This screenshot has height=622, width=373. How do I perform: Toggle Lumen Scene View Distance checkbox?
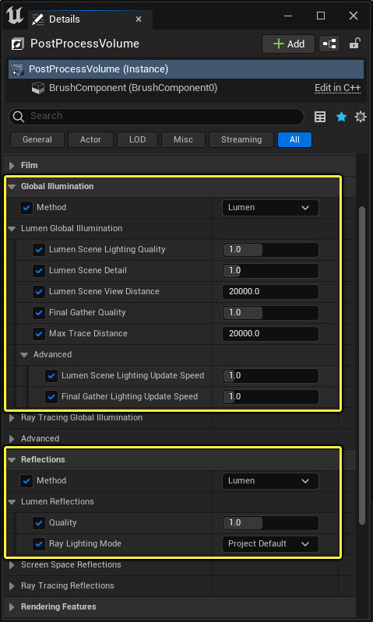click(38, 292)
